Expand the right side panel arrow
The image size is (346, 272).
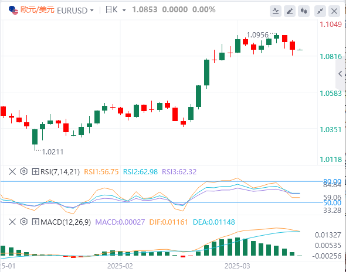[x=340, y=74]
